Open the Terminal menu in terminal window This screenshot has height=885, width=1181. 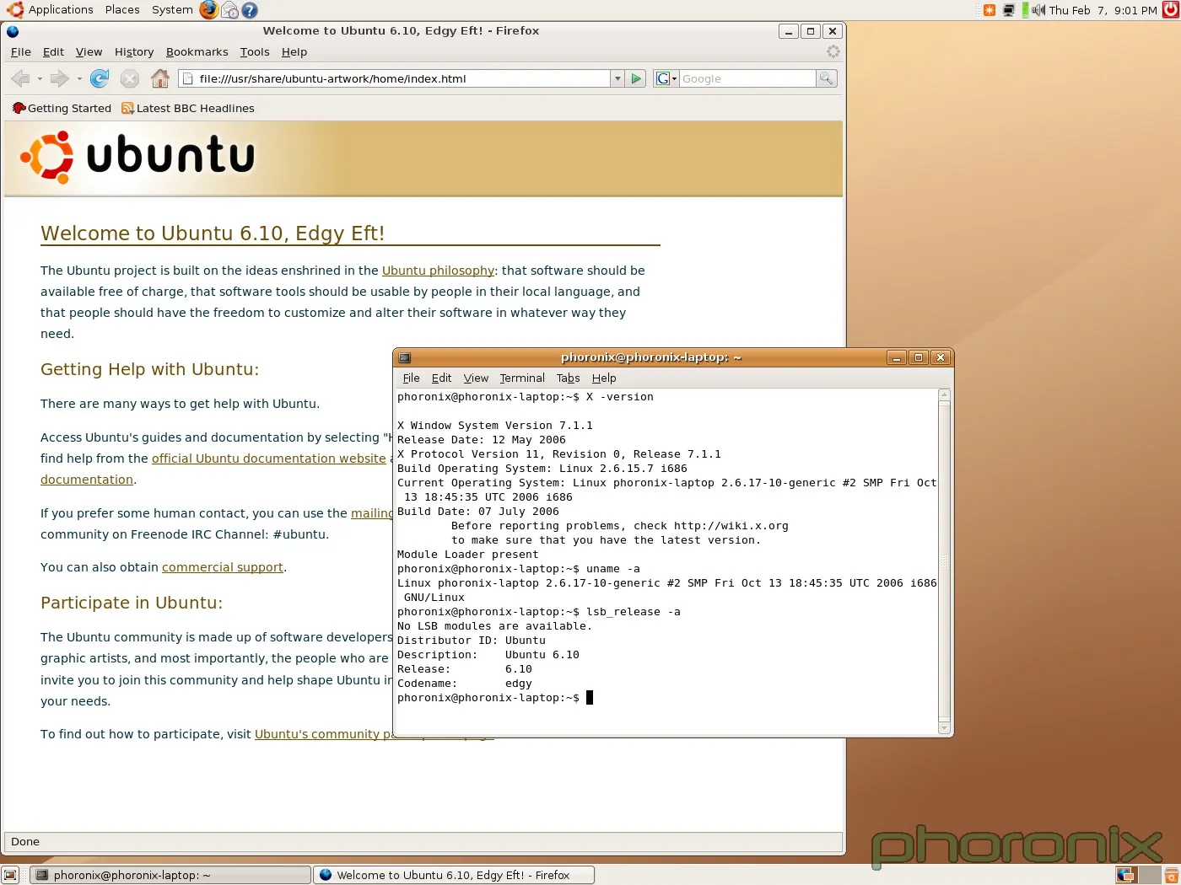[x=522, y=378]
